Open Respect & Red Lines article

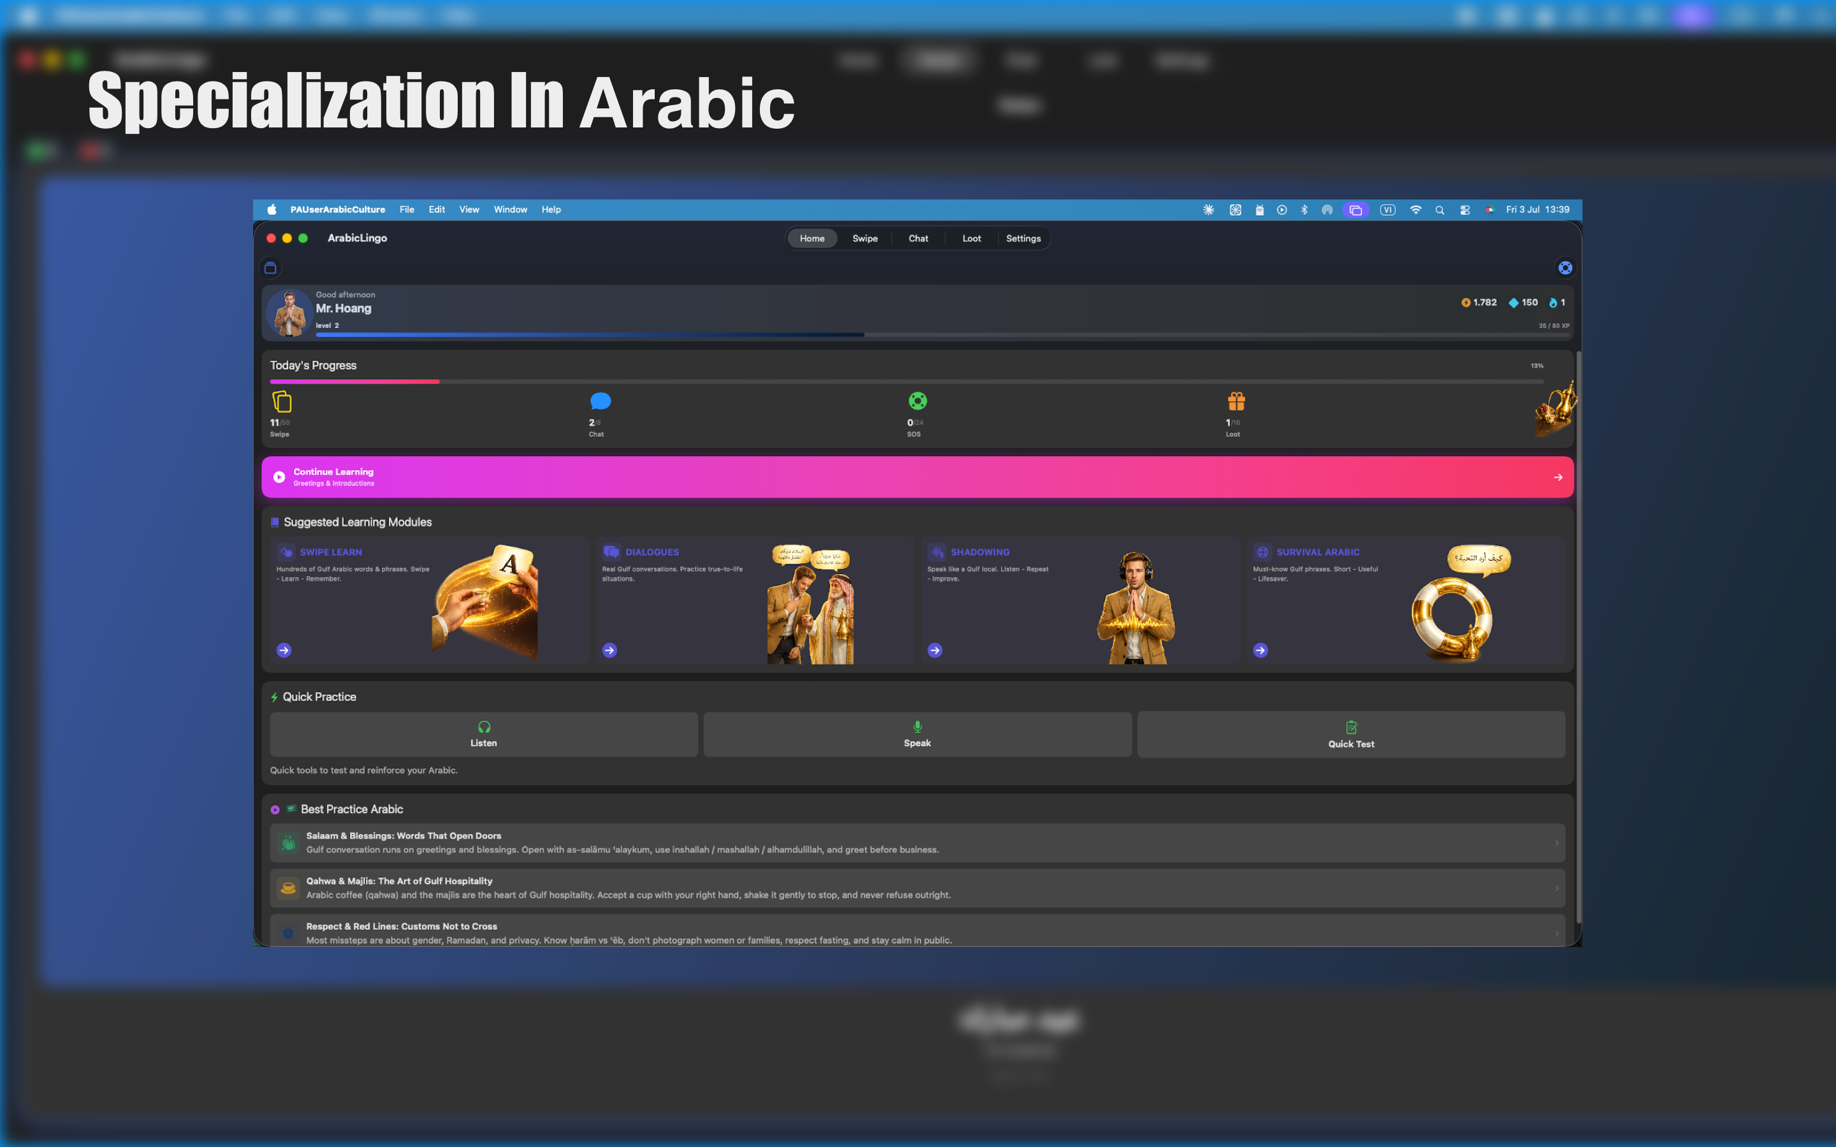tap(917, 931)
